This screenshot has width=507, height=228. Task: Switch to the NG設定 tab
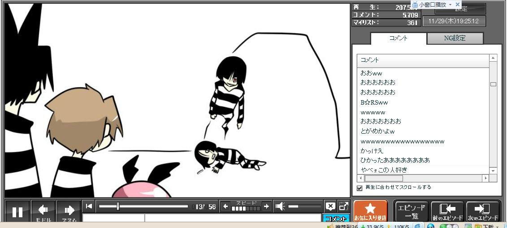[455, 38]
